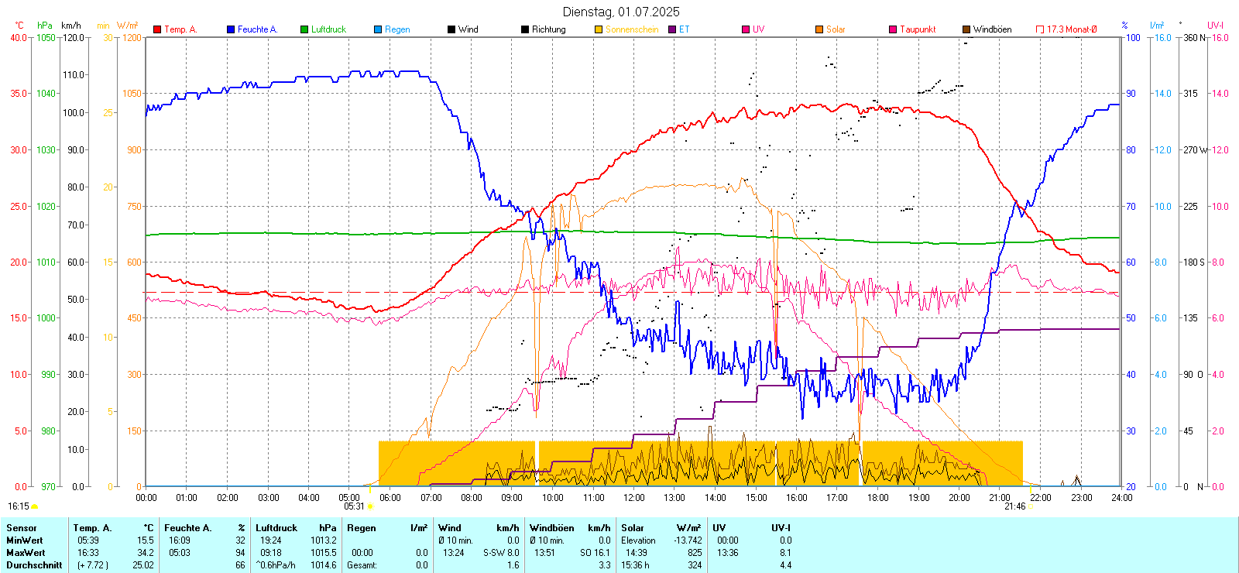1239x573 pixels.
Task: Click the 12:00 time axis label
Action: (633, 498)
